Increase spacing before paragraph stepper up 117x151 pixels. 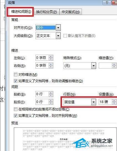[51, 93]
